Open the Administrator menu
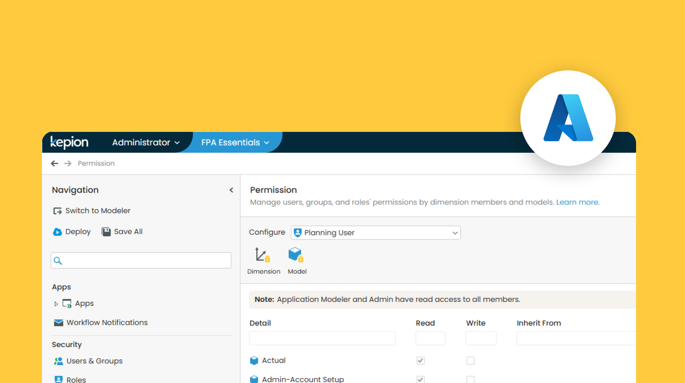 (146, 142)
